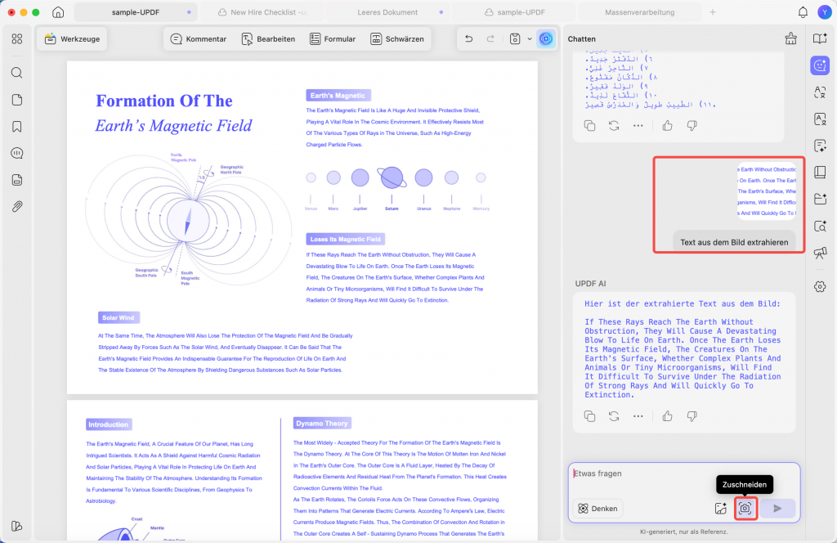Click the save document icon
This screenshot has width=837, height=543.
click(x=515, y=38)
